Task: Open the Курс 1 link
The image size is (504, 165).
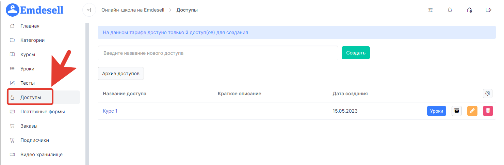Action: click(110, 111)
